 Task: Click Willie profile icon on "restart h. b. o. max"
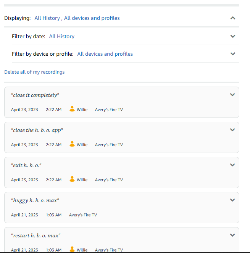72,249
